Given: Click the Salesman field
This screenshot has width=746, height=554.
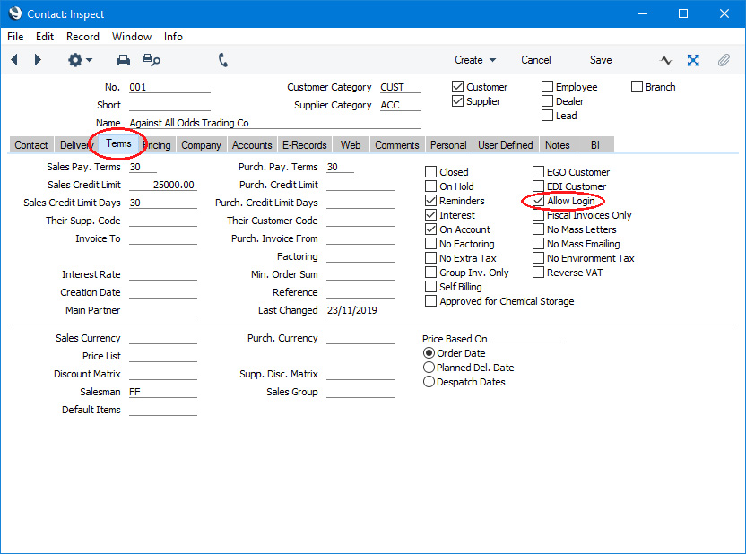Looking at the screenshot, I should tap(162, 392).
